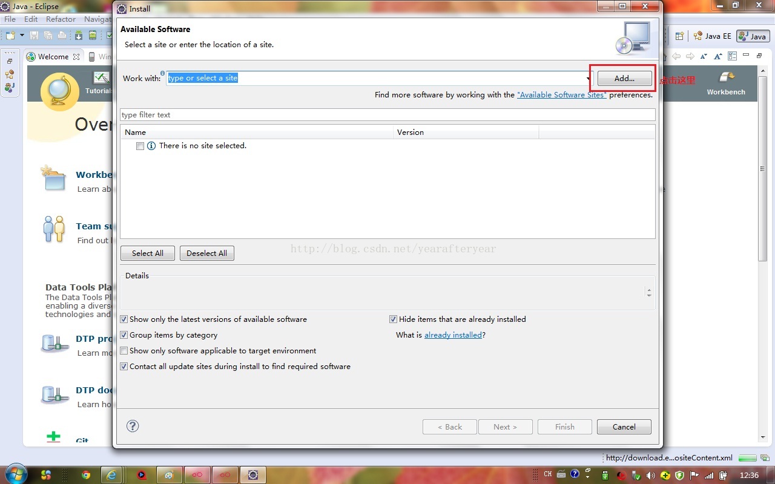
Task: Click the New wizard icon in Eclipse toolbar
Action: coord(10,36)
